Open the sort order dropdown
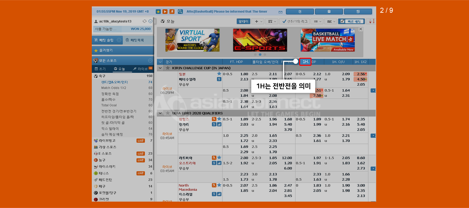The width and height of the screenshot is (469, 208). point(271,21)
